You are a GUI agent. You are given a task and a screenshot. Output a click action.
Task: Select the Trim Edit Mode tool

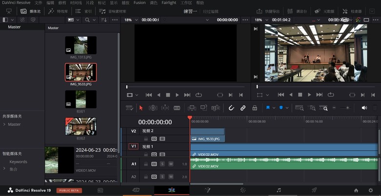[x=153, y=108]
